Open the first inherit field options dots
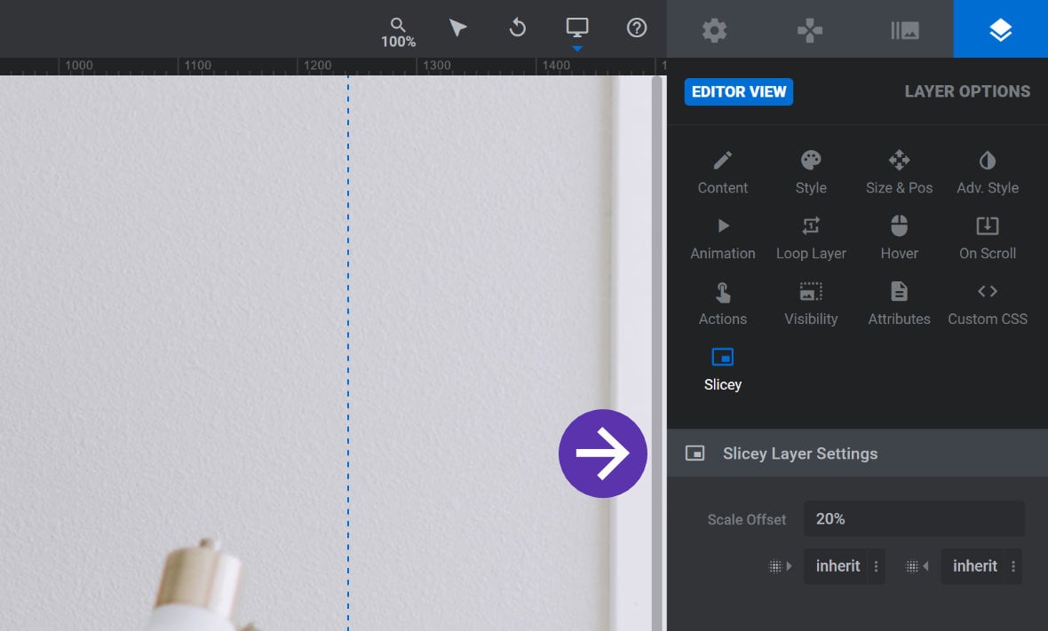The image size is (1048, 631). click(x=877, y=566)
